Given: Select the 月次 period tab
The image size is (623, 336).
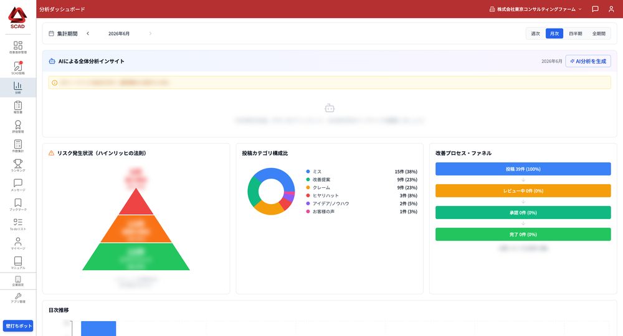Looking at the screenshot, I should click(x=554, y=34).
